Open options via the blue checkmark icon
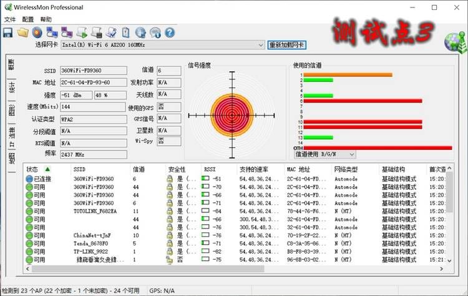 pos(111,32)
